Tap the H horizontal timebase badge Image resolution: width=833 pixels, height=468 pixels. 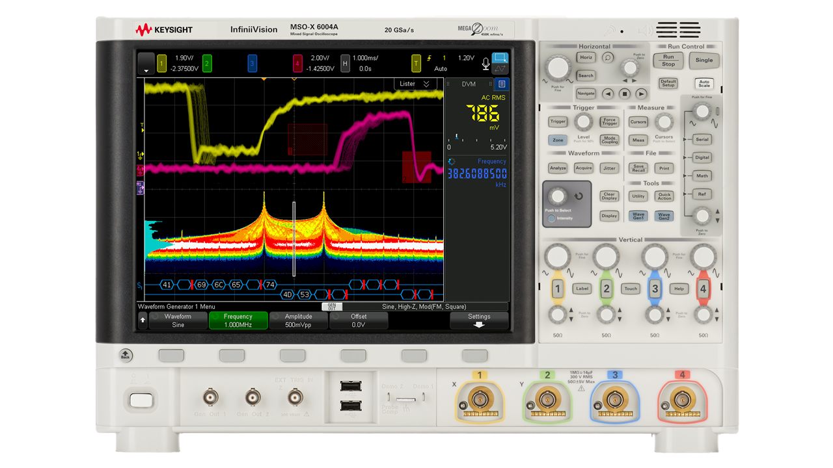pyautogui.click(x=345, y=63)
